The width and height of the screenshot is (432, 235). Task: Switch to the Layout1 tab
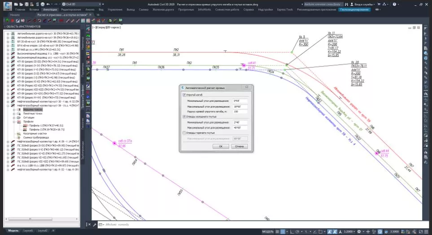(x=29, y=231)
